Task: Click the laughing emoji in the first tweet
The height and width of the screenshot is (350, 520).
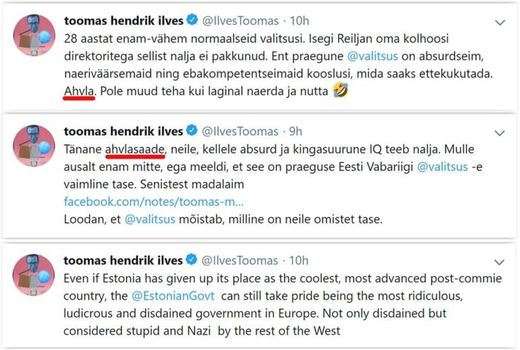Action: (341, 90)
